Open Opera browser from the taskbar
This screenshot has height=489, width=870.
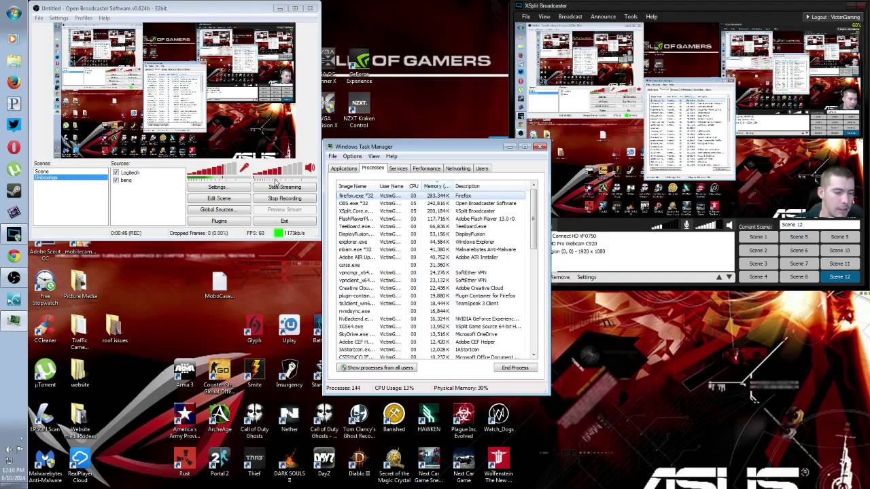(x=14, y=147)
